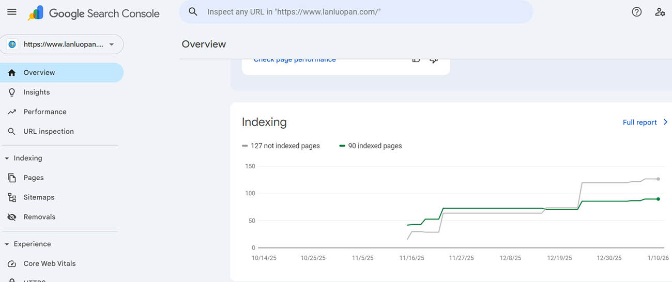Click the Core Web Vitals gauge icon

[12, 263]
